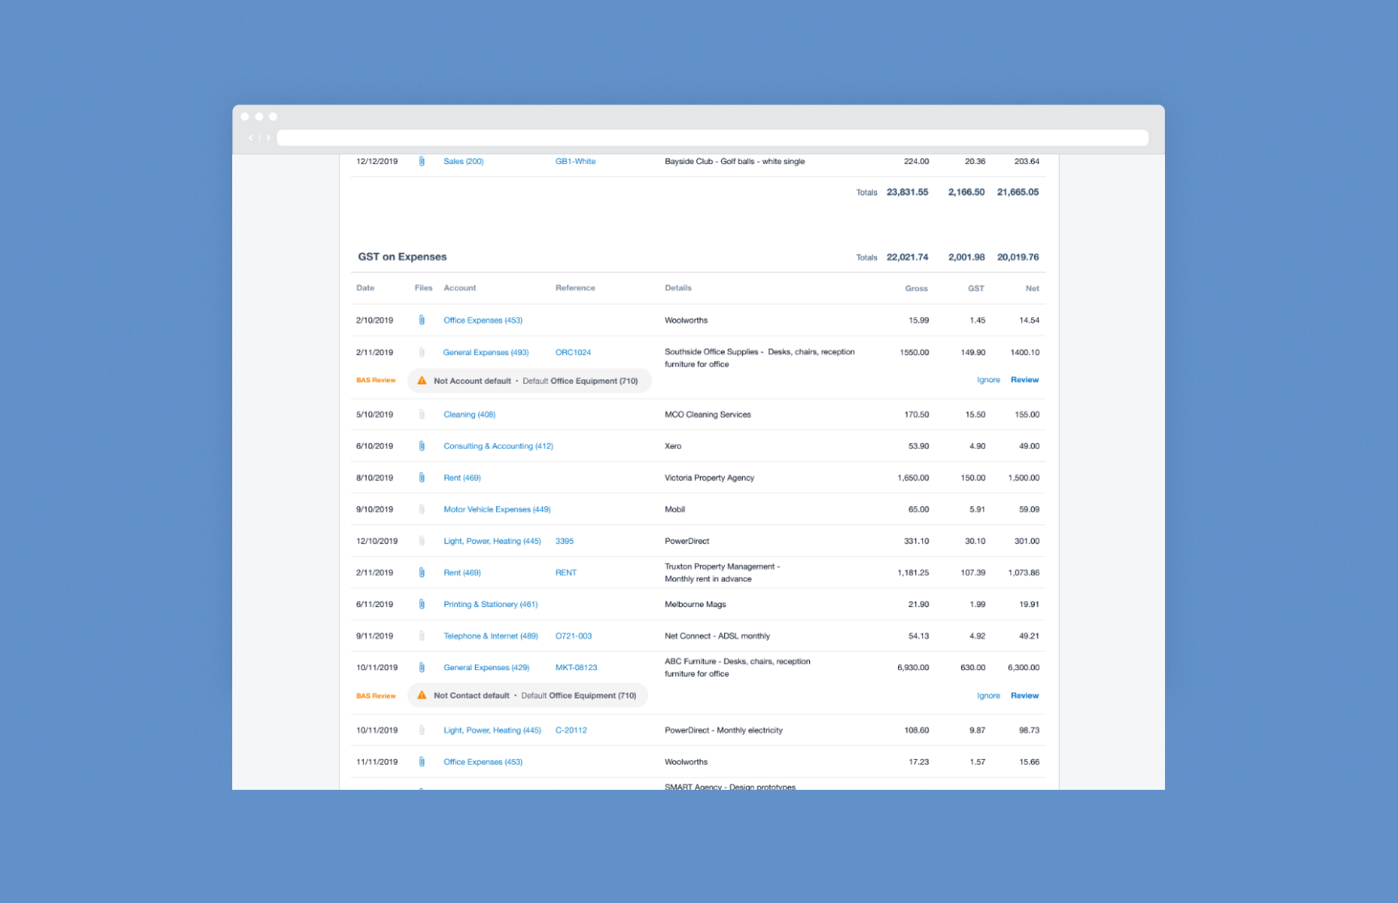Open reference link ORC1024

[573, 352]
